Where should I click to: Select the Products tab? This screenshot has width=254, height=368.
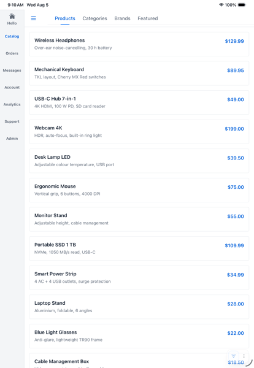pos(65,18)
